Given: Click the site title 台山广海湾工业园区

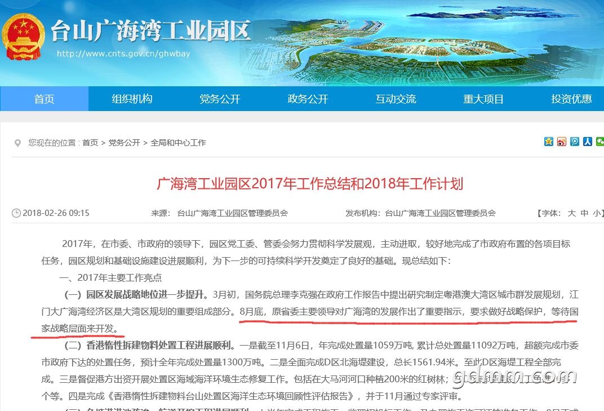Looking at the screenshot, I should point(150,31).
